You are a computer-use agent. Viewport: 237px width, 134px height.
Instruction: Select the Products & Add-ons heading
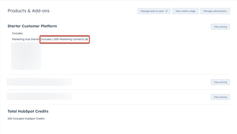click(x=28, y=11)
